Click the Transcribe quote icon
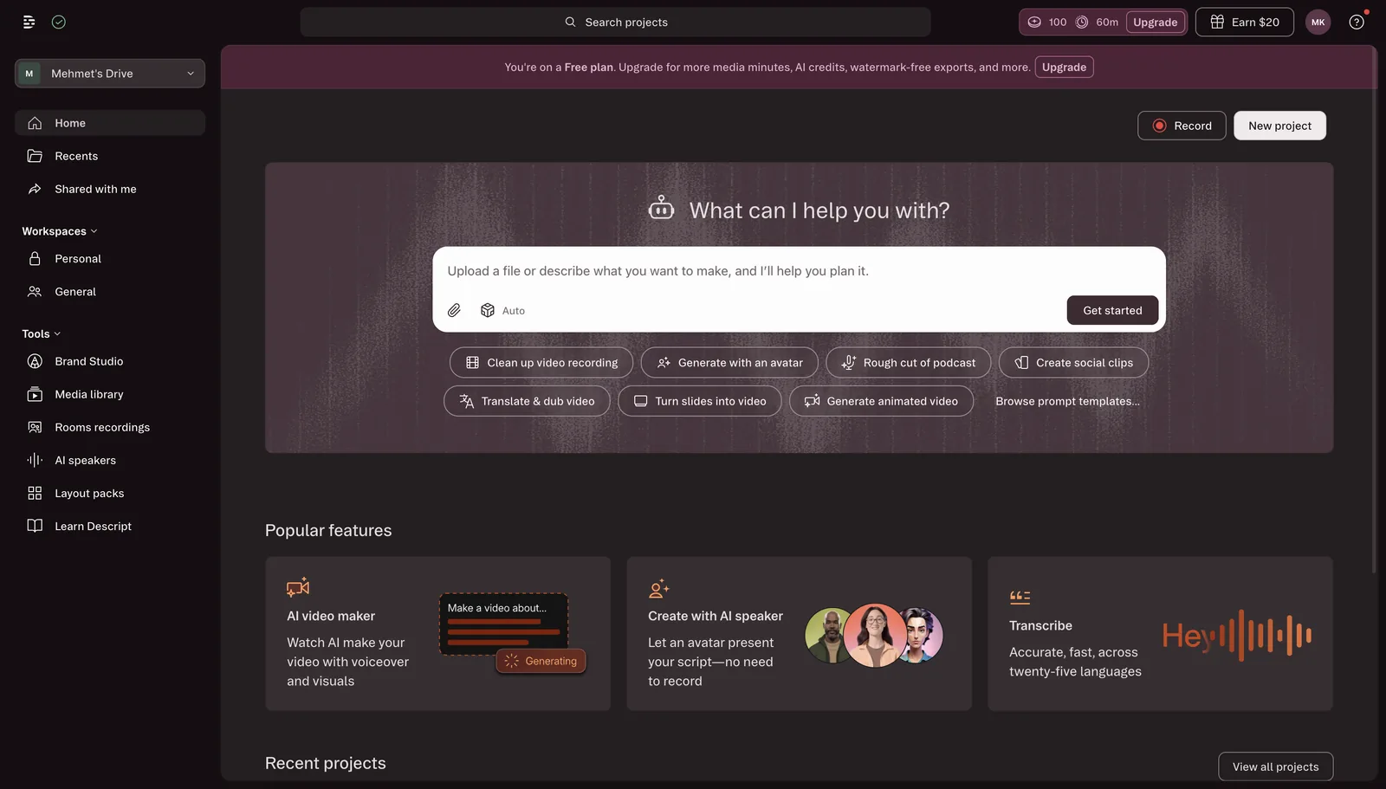The width and height of the screenshot is (1386, 789). pyautogui.click(x=1020, y=597)
